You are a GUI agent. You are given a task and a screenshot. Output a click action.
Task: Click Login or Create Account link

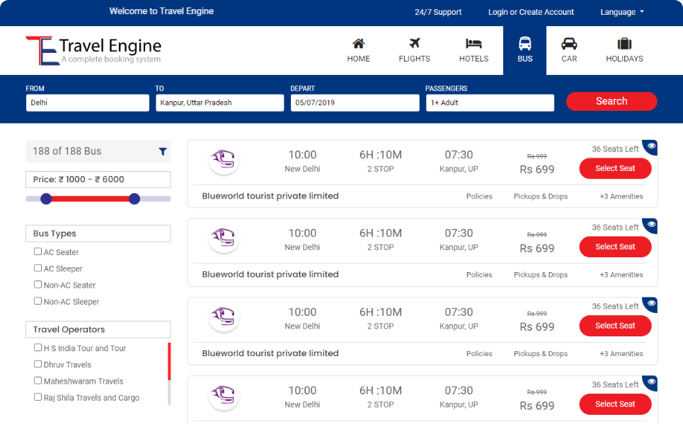(531, 12)
